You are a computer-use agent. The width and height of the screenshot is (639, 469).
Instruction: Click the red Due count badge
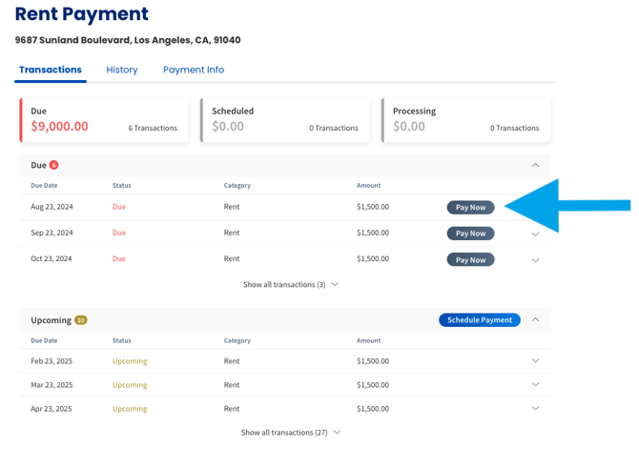pyautogui.click(x=53, y=165)
